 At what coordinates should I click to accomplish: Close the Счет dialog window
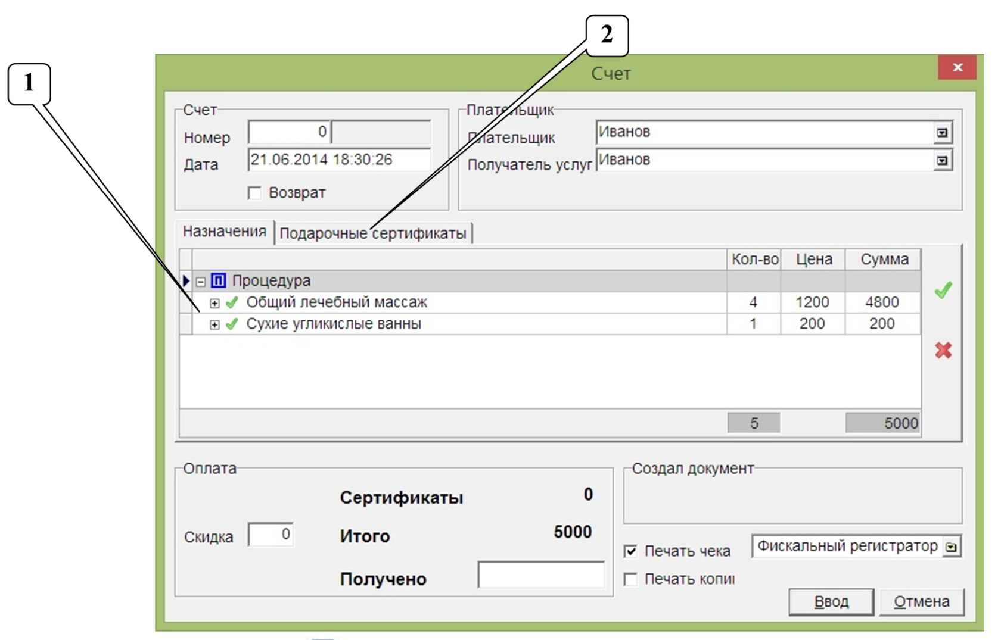coord(957,67)
